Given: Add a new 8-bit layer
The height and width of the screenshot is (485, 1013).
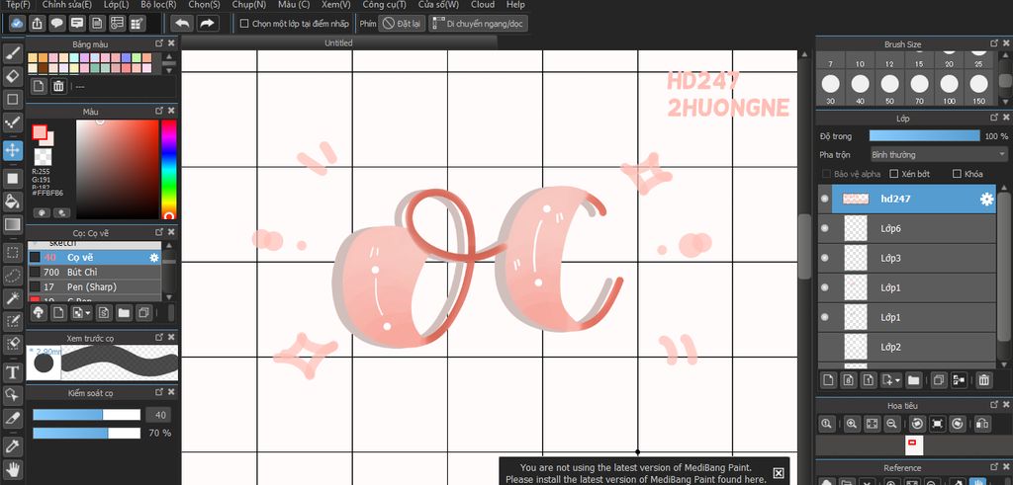Looking at the screenshot, I should point(849,380).
